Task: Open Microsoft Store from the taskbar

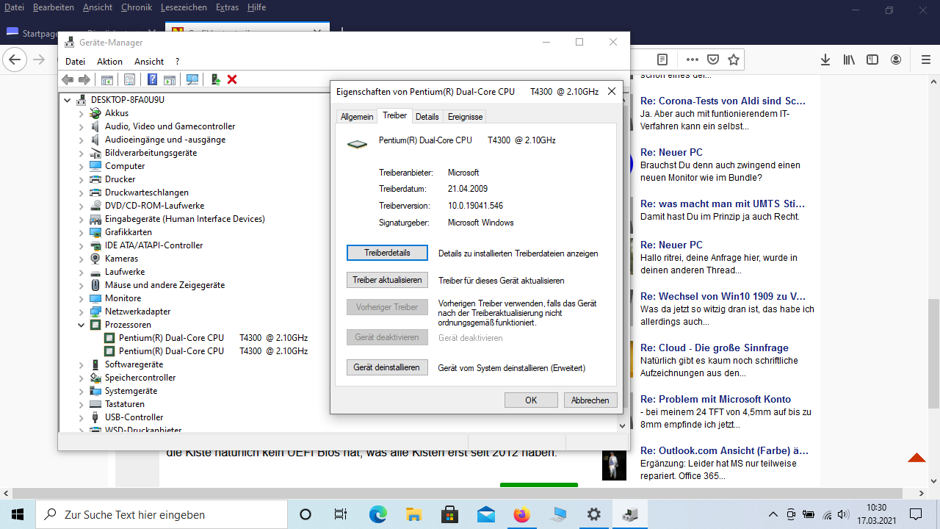Action: (x=449, y=514)
